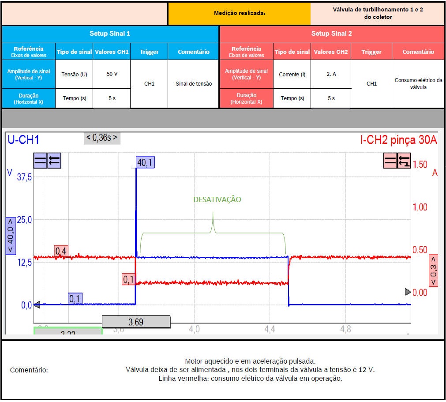Toggle the I-CH2 pinça 30A channel label
Screen dimensions: 446x402
(x=399, y=140)
